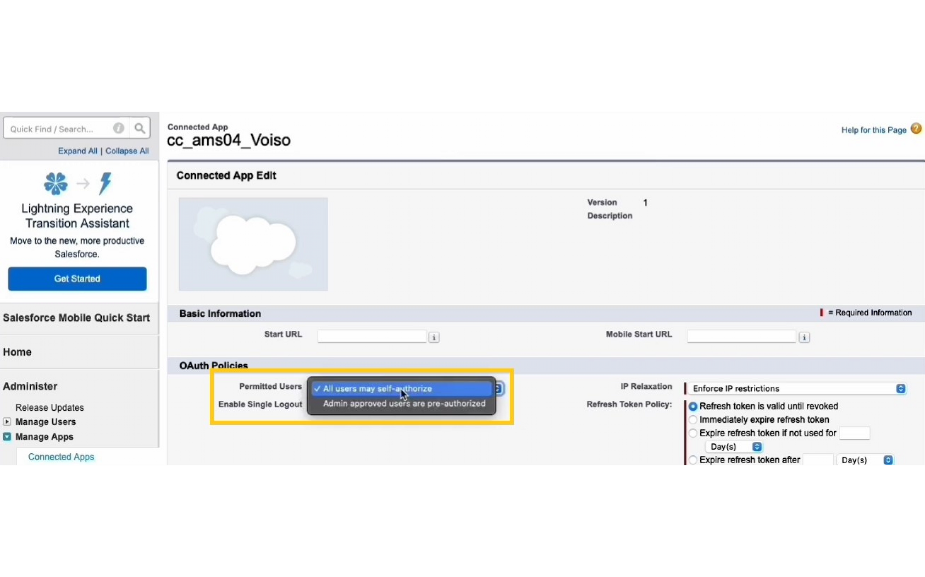Click the Lightning bolt icon
This screenshot has width=925, height=577.
(105, 183)
